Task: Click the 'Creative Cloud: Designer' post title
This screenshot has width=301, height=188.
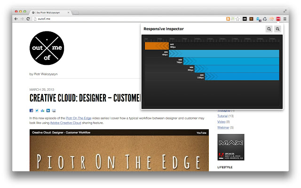Action: [x=85, y=98]
